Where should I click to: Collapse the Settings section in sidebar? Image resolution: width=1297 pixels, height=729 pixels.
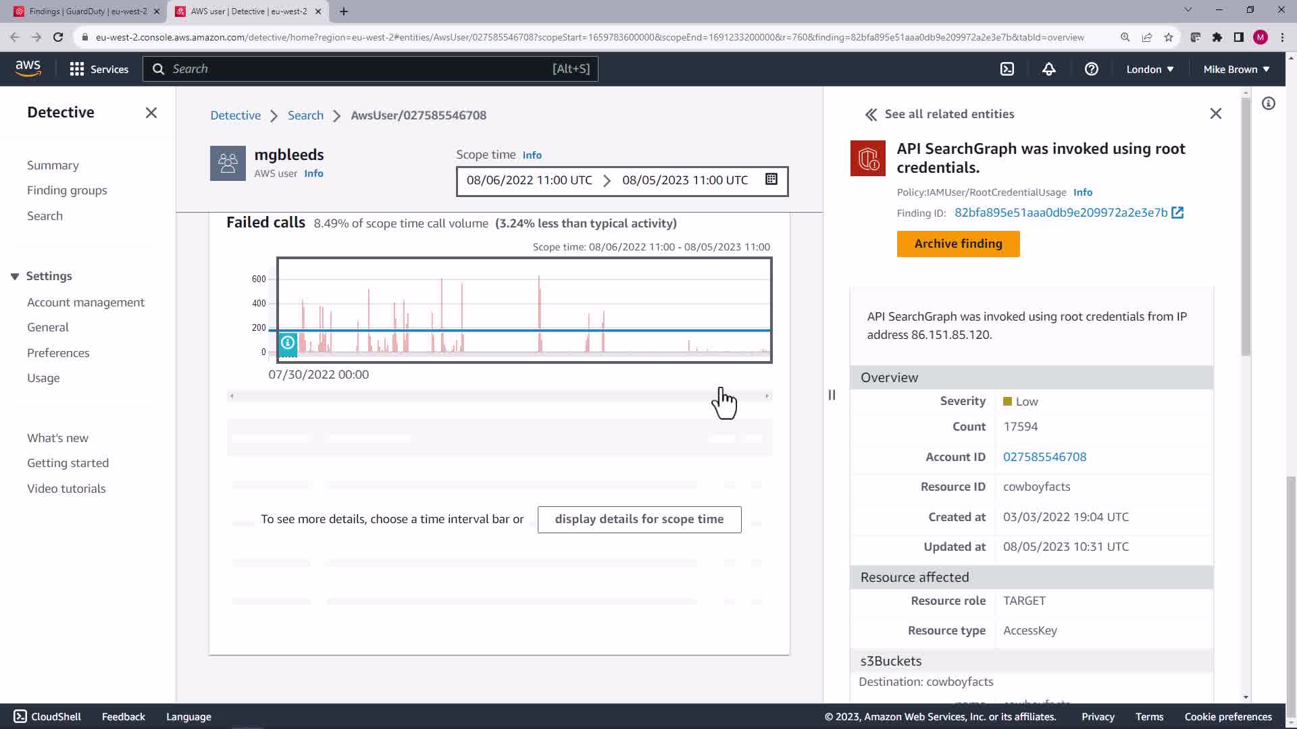pos(15,276)
